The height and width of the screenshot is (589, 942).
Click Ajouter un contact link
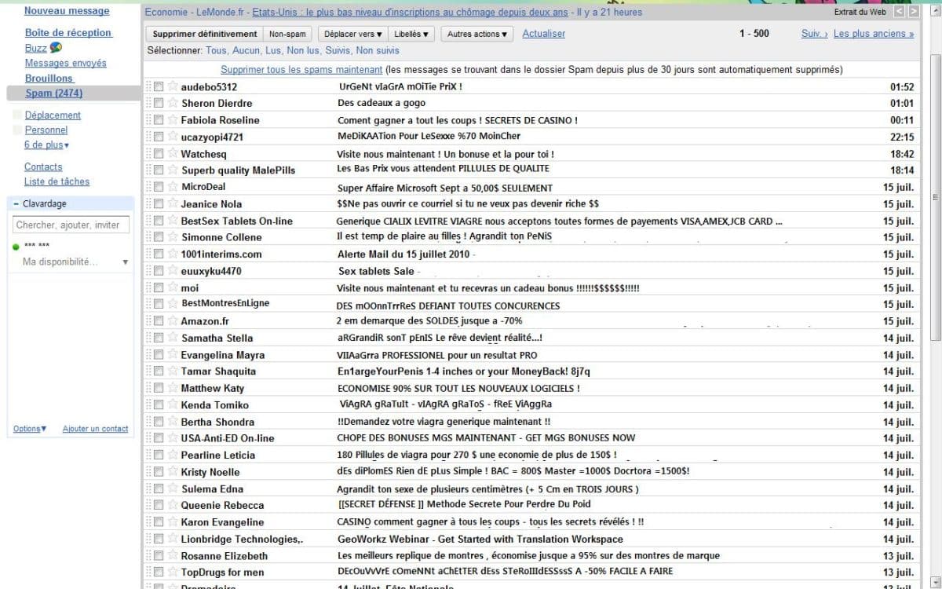(95, 429)
